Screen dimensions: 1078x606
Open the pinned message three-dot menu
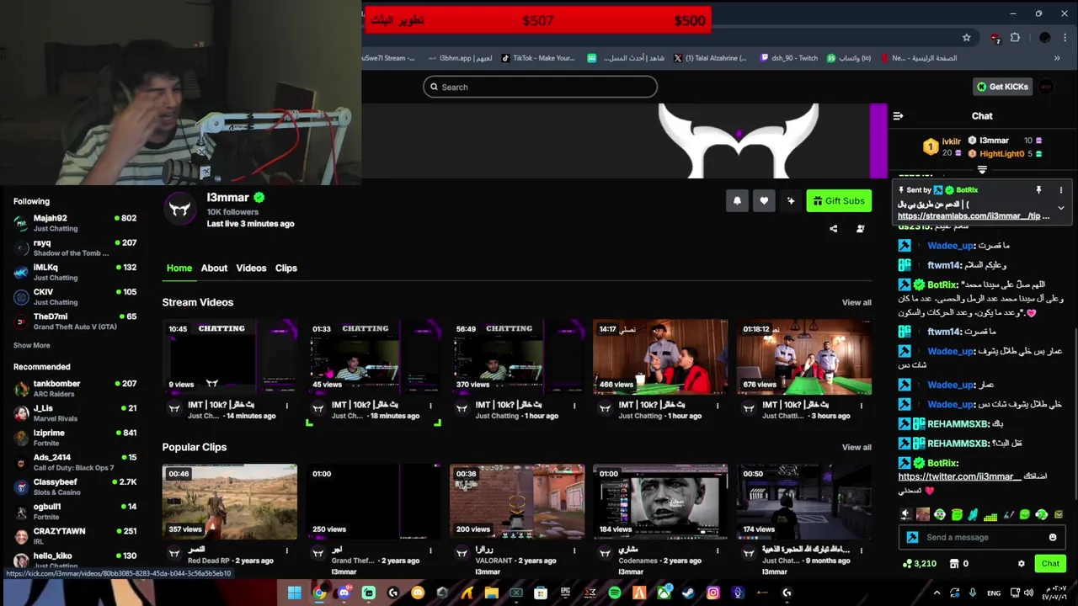pyautogui.click(x=1061, y=190)
